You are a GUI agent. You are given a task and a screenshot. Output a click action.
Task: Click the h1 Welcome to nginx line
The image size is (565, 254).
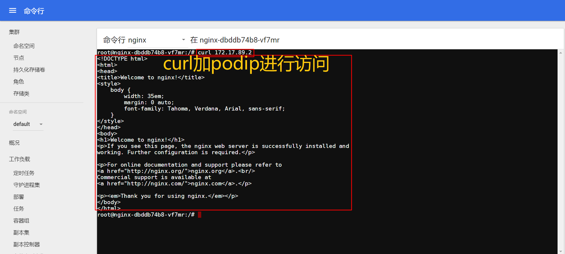coord(141,140)
